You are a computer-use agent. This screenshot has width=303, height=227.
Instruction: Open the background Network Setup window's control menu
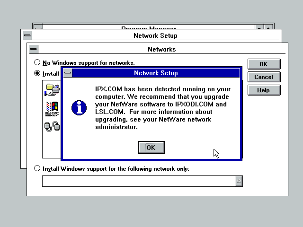[27, 35]
